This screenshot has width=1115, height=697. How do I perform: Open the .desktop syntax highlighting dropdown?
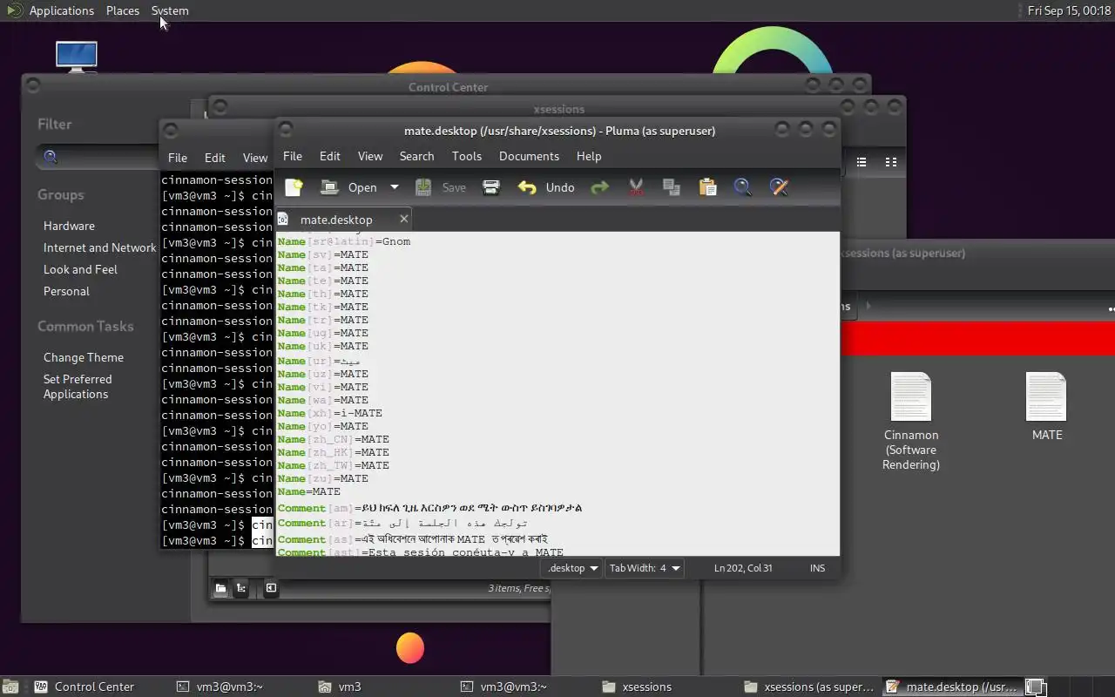tap(571, 568)
